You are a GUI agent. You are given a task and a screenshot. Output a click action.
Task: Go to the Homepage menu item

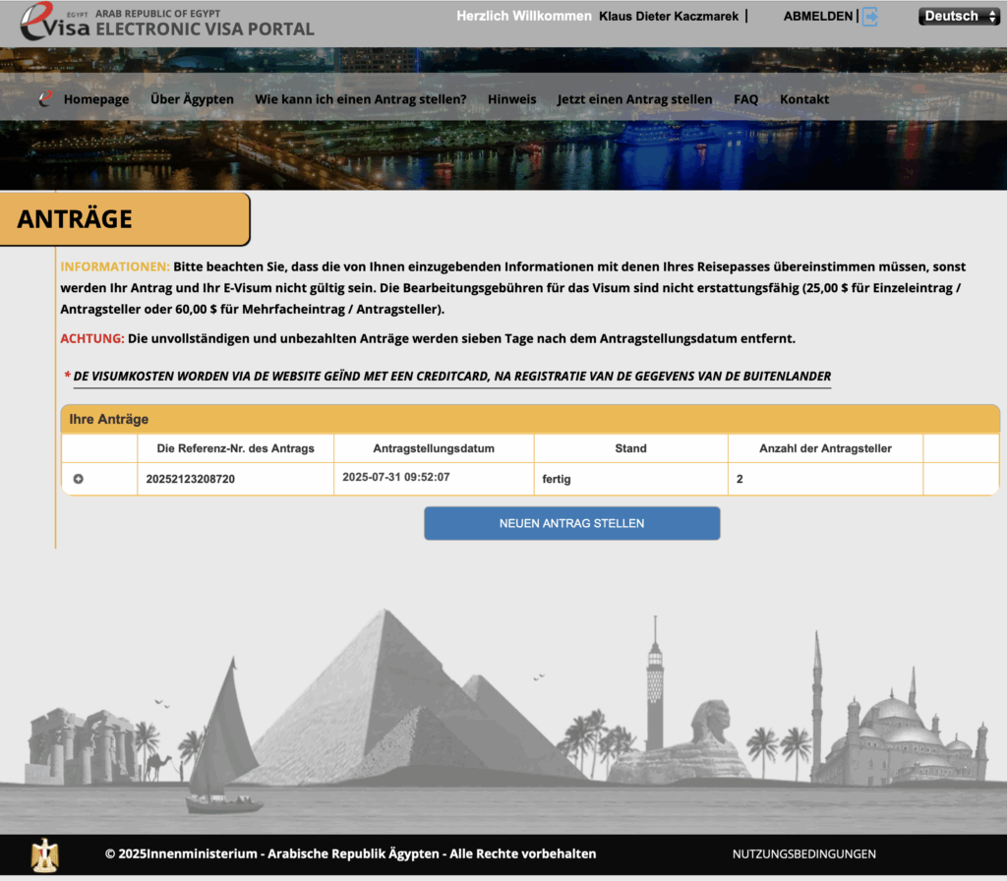[96, 99]
